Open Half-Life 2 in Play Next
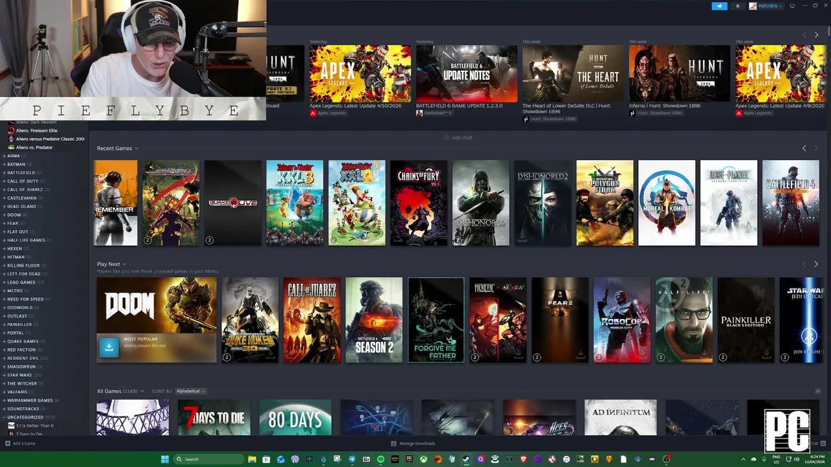Viewport: 831px width, 467px height. (684, 320)
